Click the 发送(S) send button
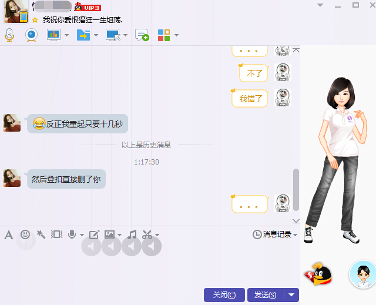This screenshot has height=305, width=376. click(x=266, y=295)
